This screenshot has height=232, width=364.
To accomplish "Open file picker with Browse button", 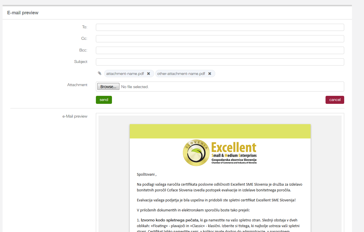I will (x=108, y=86).
